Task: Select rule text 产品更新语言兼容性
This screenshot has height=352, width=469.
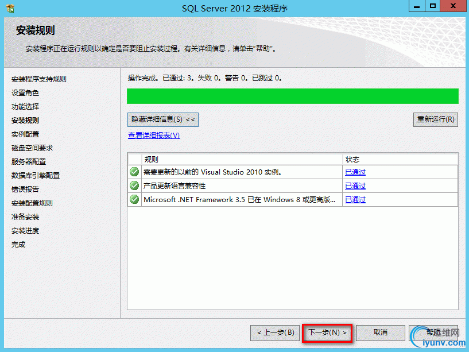Action: coord(175,186)
